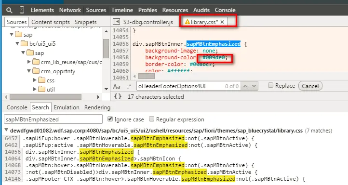348x185 pixels.
Task: Go to next search result arrow
Action: tap(254, 86)
